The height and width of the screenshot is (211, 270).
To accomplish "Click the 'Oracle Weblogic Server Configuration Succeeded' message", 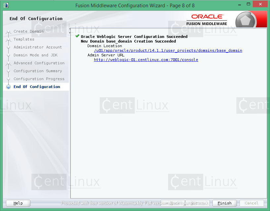I will point(134,37).
